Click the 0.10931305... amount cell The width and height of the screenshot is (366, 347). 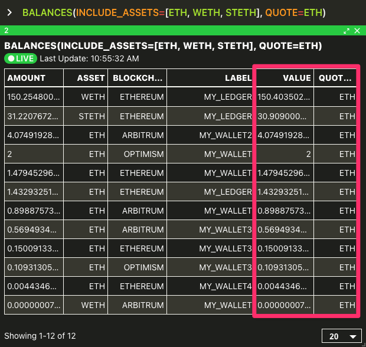pyautogui.click(x=34, y=267)
